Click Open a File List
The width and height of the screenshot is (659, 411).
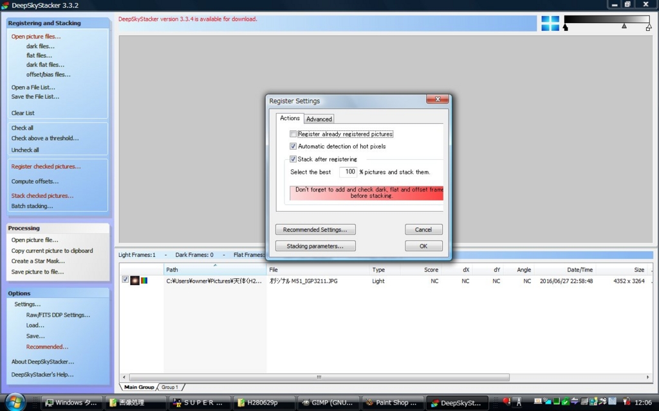(x=33, y=87)
